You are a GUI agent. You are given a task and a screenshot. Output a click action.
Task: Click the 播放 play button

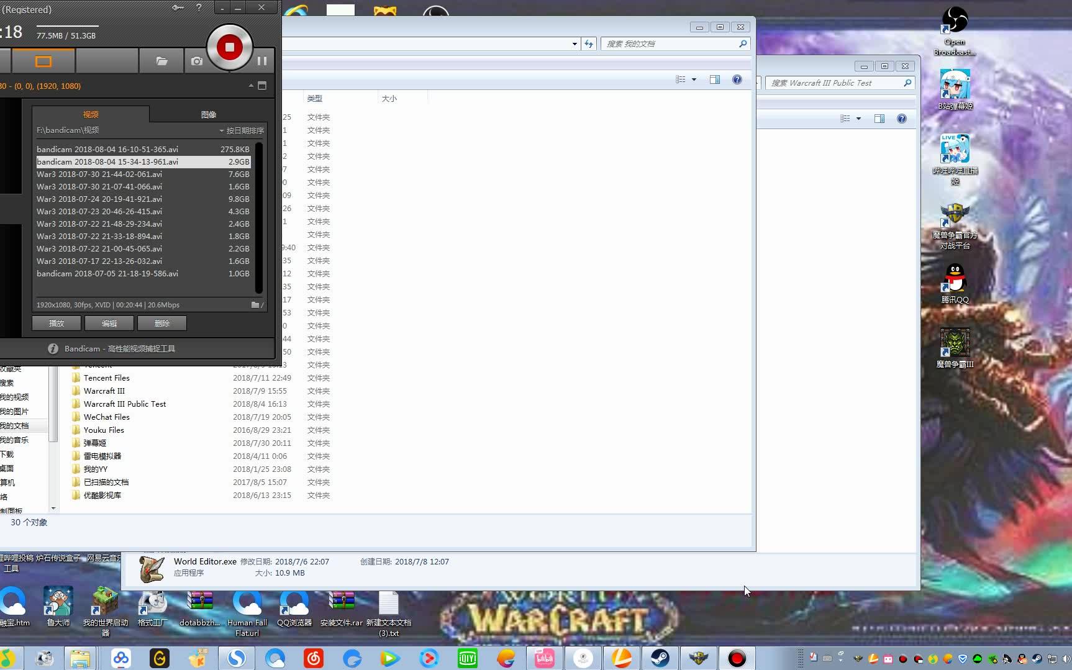[x=57, y=323]
